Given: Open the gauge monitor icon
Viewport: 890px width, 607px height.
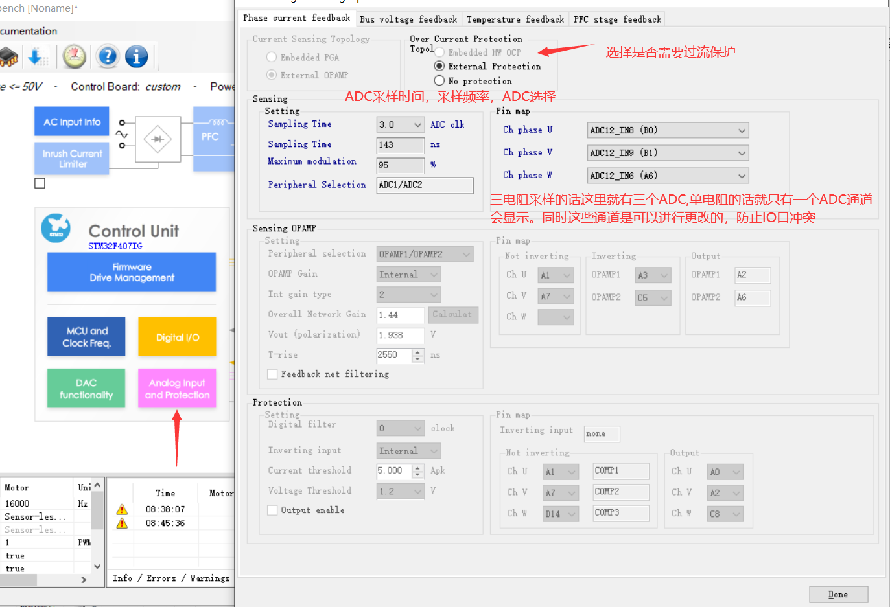Looking at the screenshot, I should [x=75, y=57].
